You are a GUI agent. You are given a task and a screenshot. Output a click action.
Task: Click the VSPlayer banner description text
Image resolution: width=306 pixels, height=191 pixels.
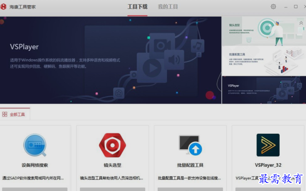[65, 63]
